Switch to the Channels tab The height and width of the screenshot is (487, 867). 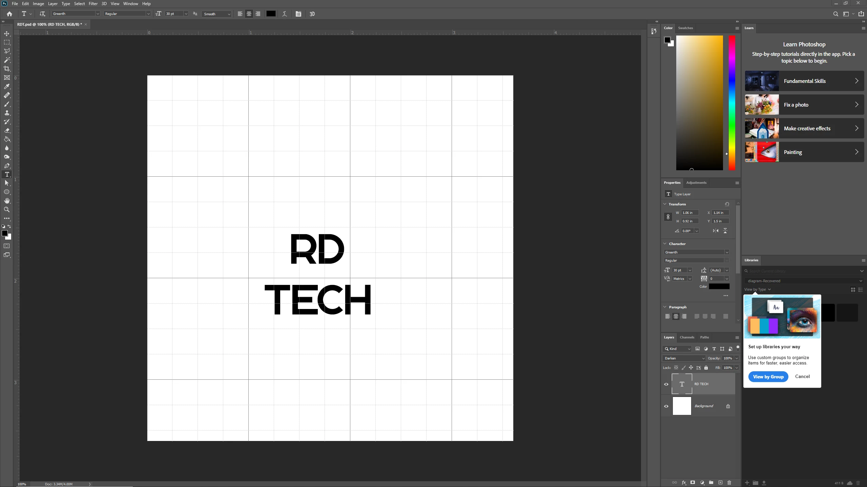(687, 337)
